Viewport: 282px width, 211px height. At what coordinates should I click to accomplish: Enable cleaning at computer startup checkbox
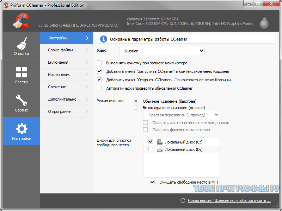[99, 63]
